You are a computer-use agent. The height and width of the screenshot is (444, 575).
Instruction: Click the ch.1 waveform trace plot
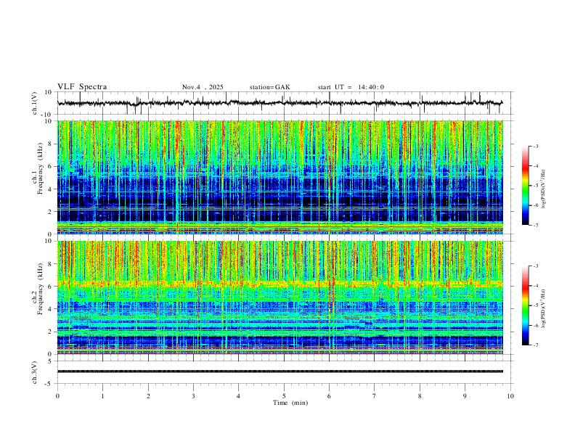(x=280, y=103)
